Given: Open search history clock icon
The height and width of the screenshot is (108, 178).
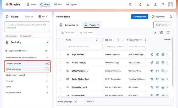Looking at the screenshot, I should (x=171, y=17).
